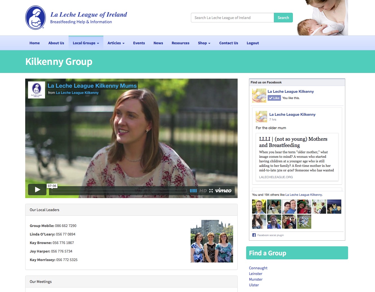Open the Munster groups link
The height and width of the screenshot is (292, 375).
tap(255, 279)
